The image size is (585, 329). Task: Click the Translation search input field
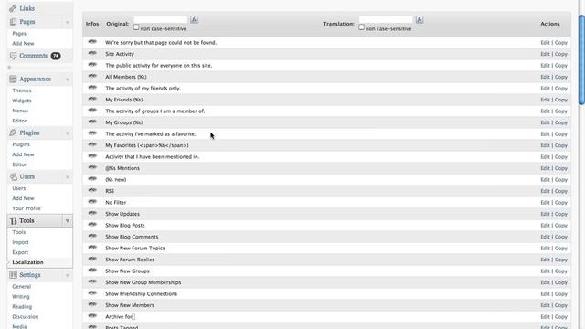coord(386,19)
